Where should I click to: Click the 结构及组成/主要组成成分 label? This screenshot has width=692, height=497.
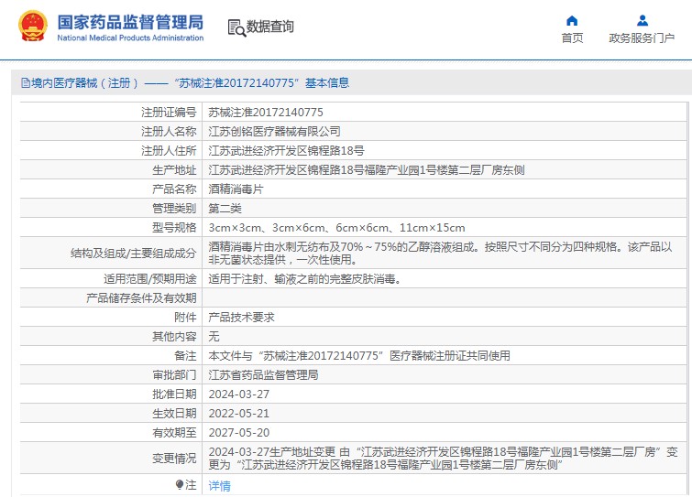point(133,253)
